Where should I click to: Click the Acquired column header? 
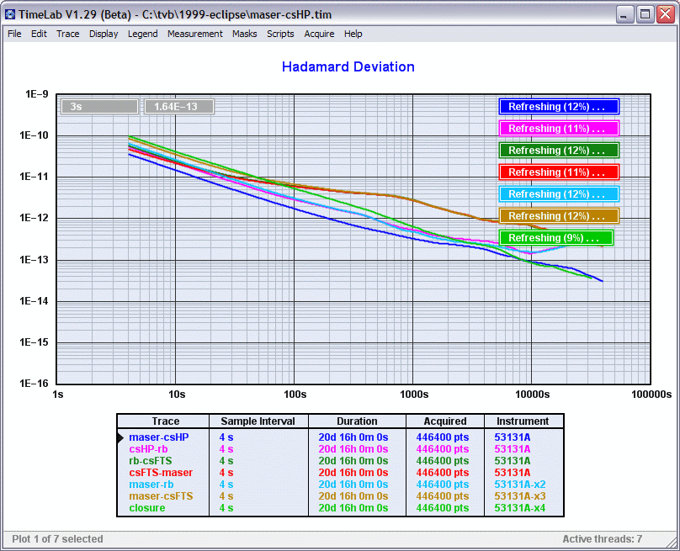point(445,421)
